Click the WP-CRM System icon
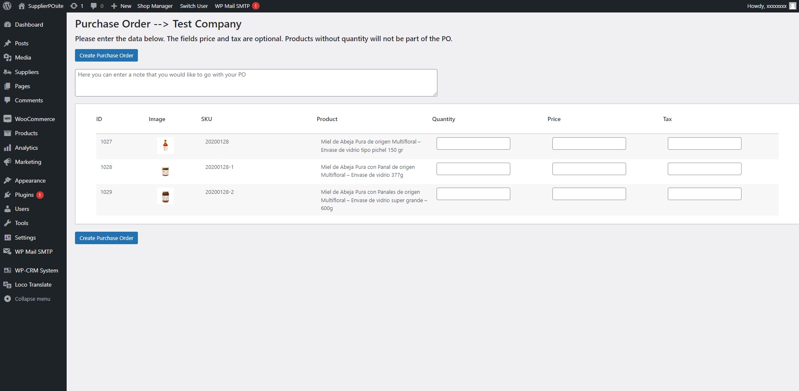This screenshot has width=799, height=391. [7, 270]
